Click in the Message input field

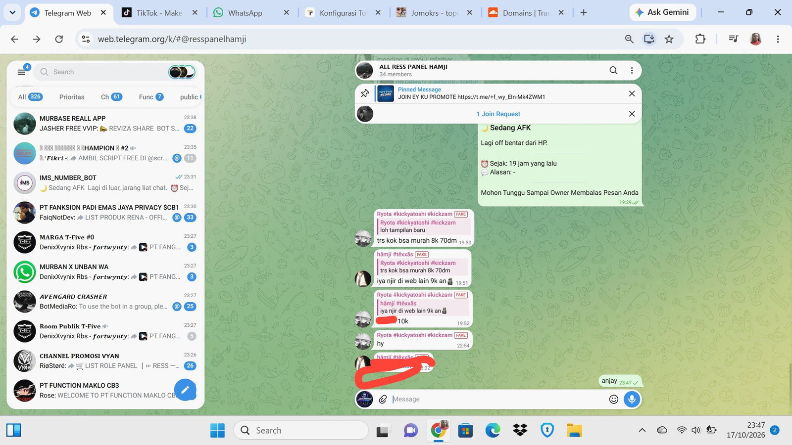click(x=497, y=399)
